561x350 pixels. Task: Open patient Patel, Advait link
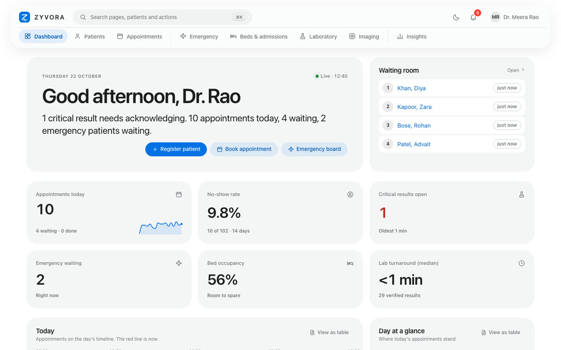coord(414,144)
